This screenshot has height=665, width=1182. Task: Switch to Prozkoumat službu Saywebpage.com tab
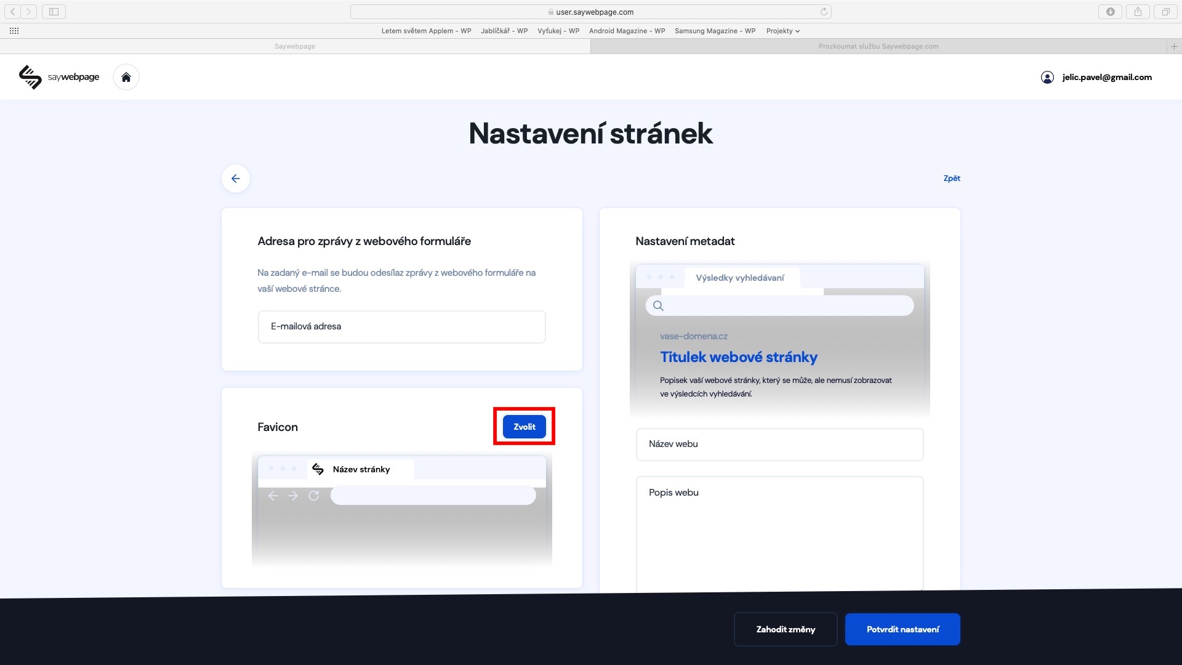tap(878, 46)
